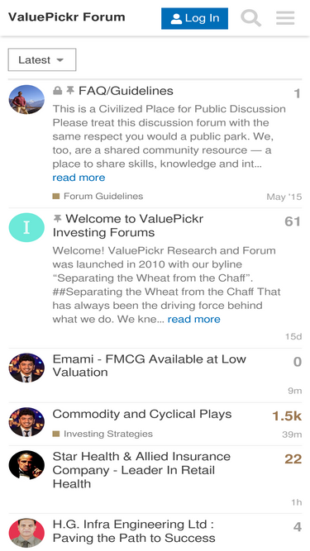
Task: Expand the Latest dropdown selector
Action: click(42, 59)
